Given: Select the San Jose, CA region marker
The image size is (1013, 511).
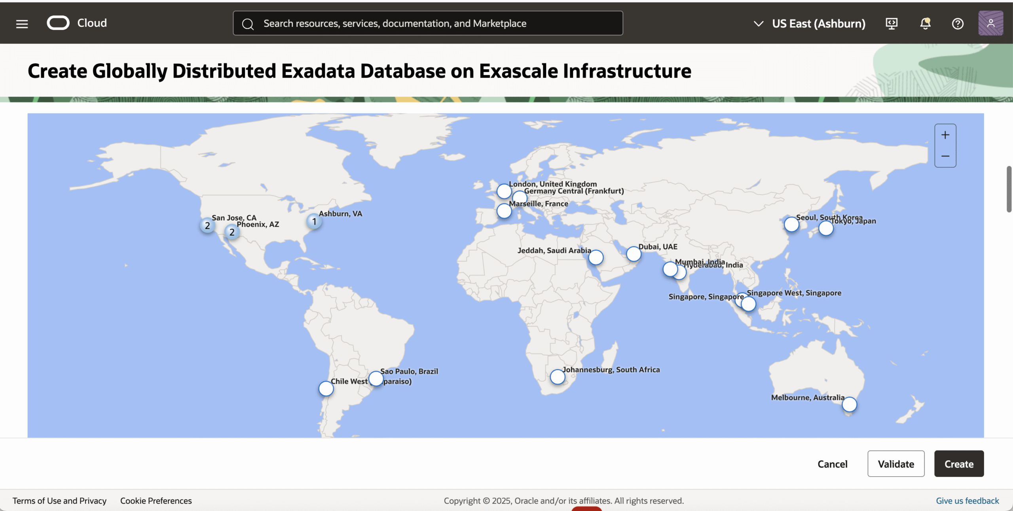Looking at the screenshot, I should [x=207, y=225].
